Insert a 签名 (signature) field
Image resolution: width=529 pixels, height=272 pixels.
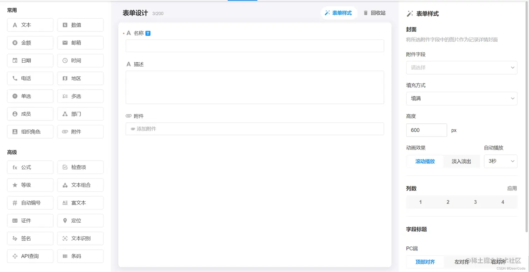pyautogui.click(x=30, y=238)
